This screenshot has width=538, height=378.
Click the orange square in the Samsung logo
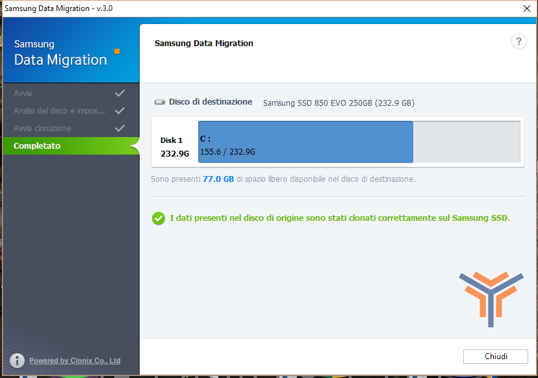[x=117, y=51]
